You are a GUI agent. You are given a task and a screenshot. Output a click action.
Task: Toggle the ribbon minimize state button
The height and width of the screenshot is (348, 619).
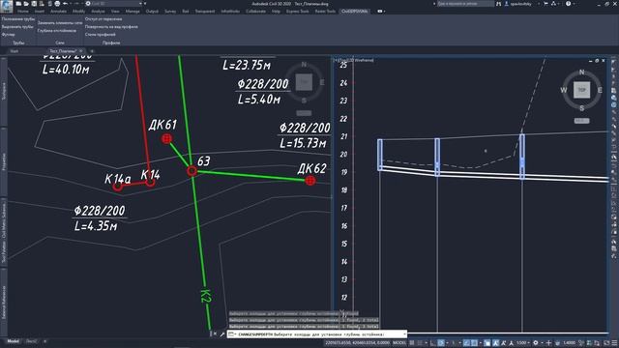380,11
